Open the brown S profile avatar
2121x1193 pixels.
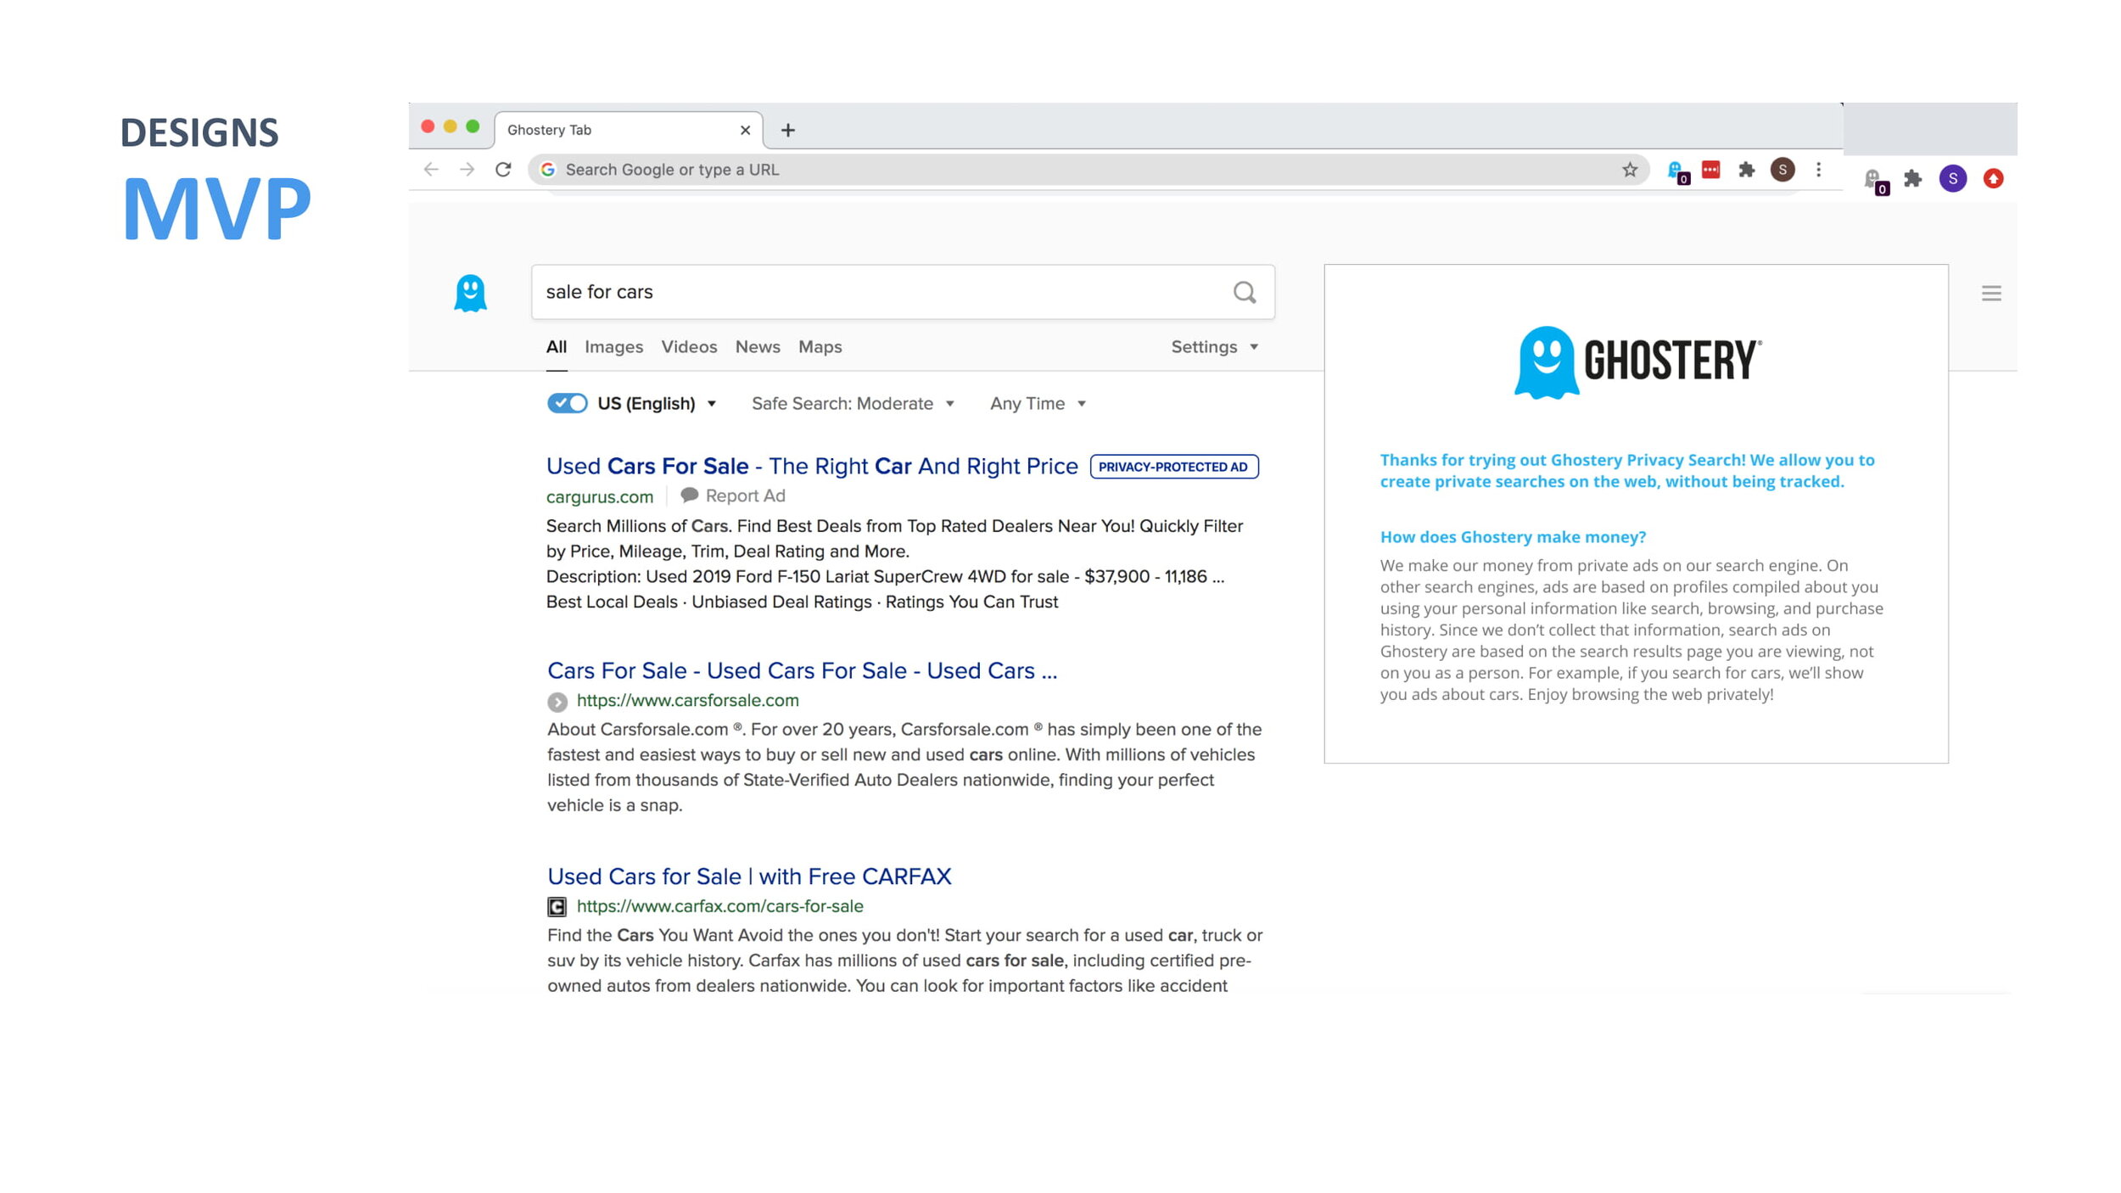coord(1782,170)
